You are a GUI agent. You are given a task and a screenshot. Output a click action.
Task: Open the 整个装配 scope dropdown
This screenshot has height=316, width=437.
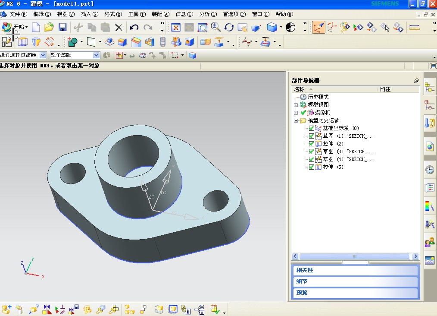coord(96,55)
